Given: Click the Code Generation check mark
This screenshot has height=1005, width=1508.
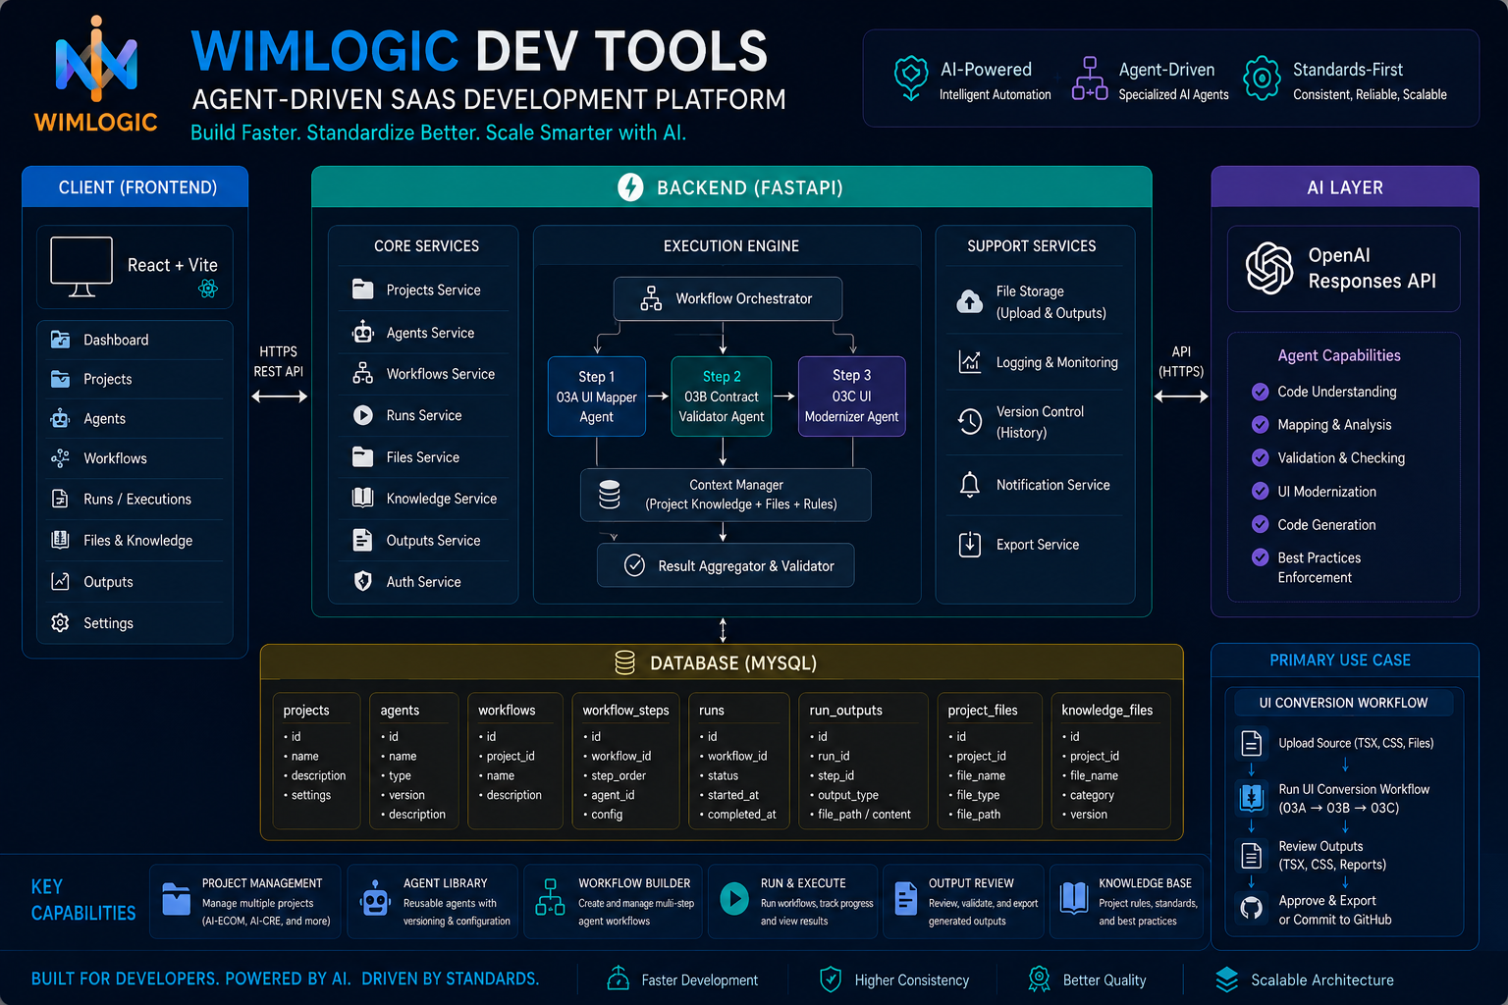Looking at the screenshot, I should click(x=1261, y=524).
